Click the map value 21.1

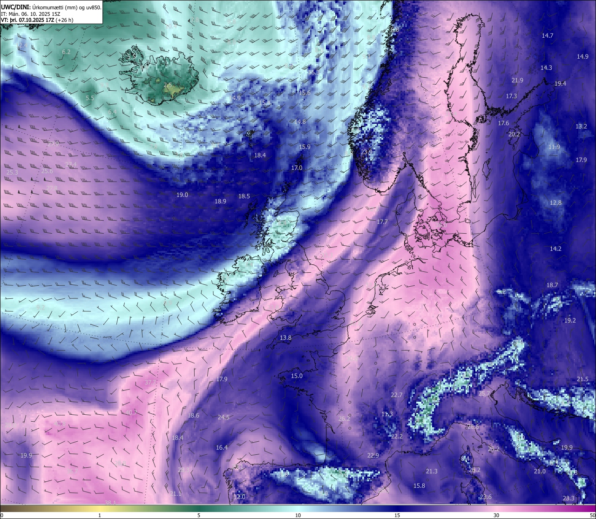point(176,493)
